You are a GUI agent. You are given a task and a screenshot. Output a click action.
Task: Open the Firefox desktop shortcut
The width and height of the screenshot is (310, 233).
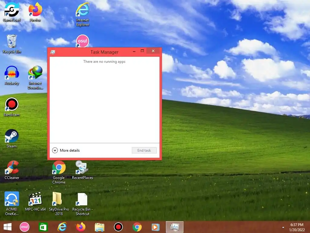[35, 12]
